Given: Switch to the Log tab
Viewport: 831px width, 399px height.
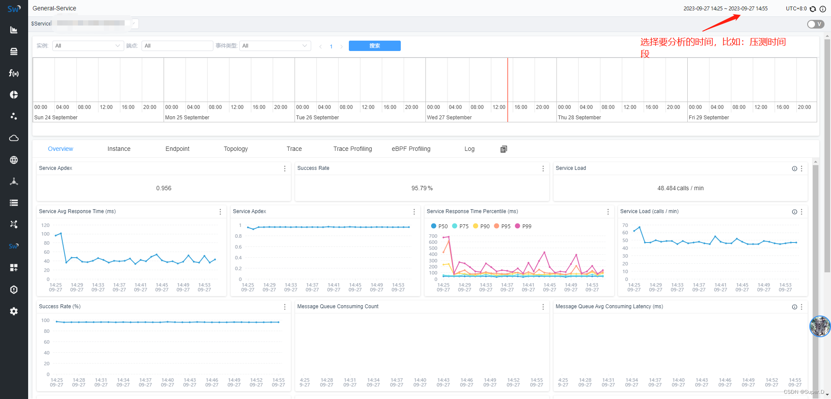Looking at the screenshot, I should [x=470, y=149].
